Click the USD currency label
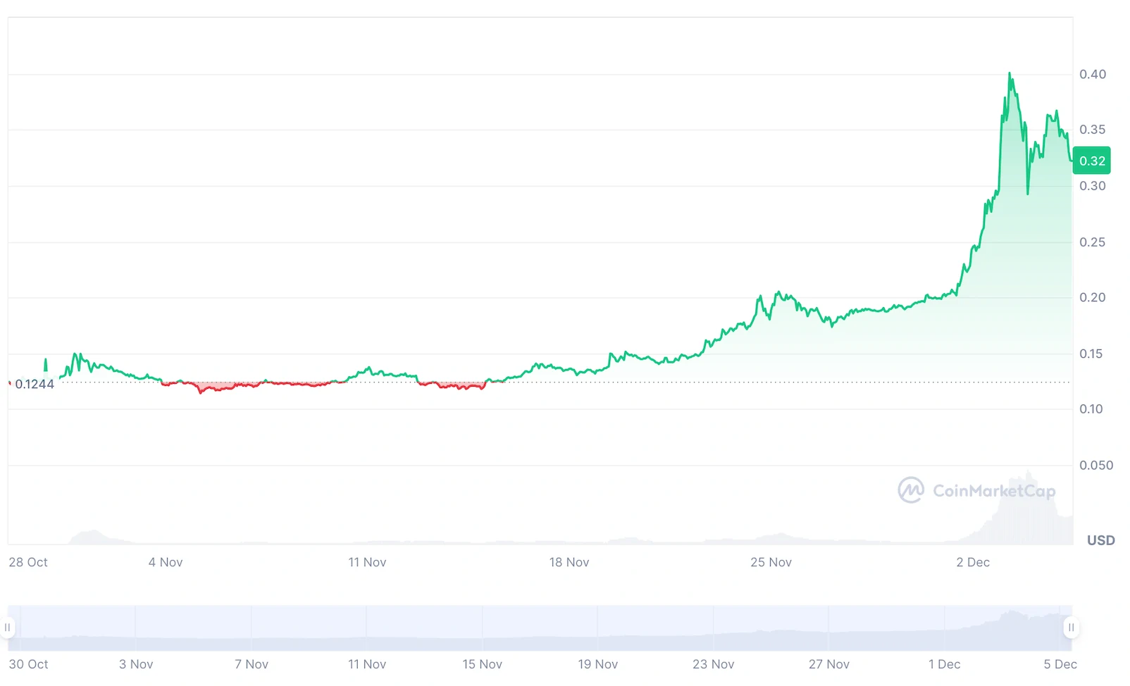 coord(1100,540)
